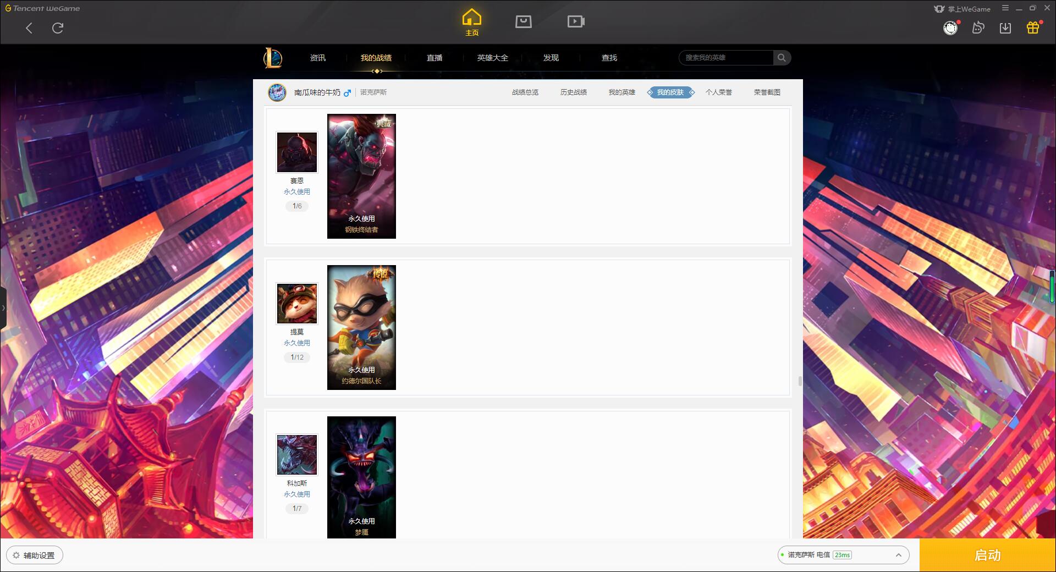Click the 启动 launch button

click(x=987, y=555)
